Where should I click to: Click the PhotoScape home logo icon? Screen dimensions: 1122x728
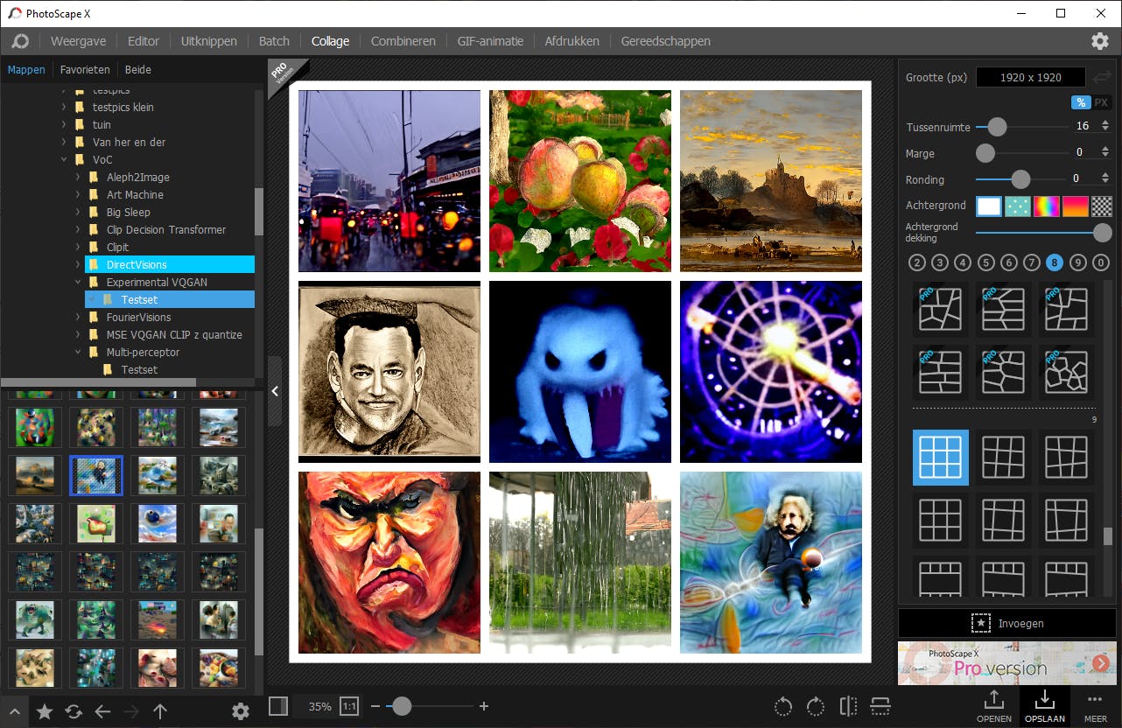(20, 41)
